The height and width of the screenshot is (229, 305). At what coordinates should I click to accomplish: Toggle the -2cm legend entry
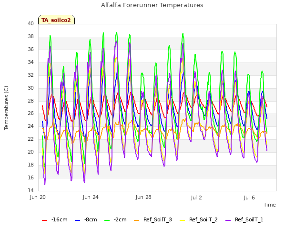click(115, 219)
